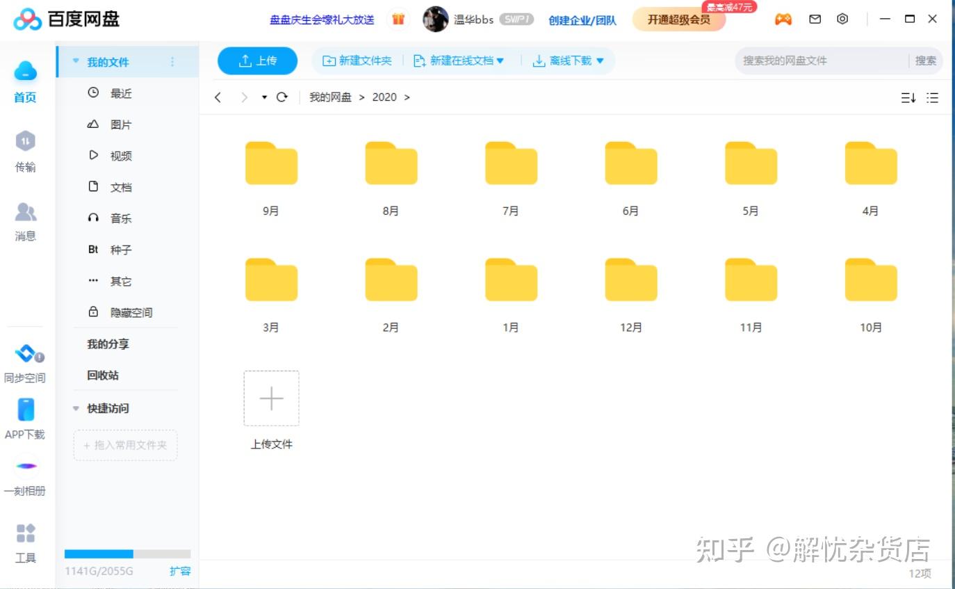Click 拖入常用文件夹 drop area

coord(125,445)
